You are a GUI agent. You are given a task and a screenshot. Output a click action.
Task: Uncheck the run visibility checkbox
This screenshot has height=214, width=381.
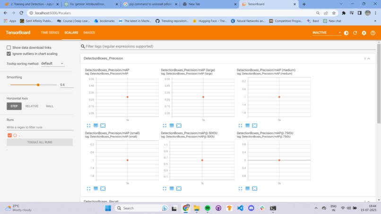[x=10, y=135]
